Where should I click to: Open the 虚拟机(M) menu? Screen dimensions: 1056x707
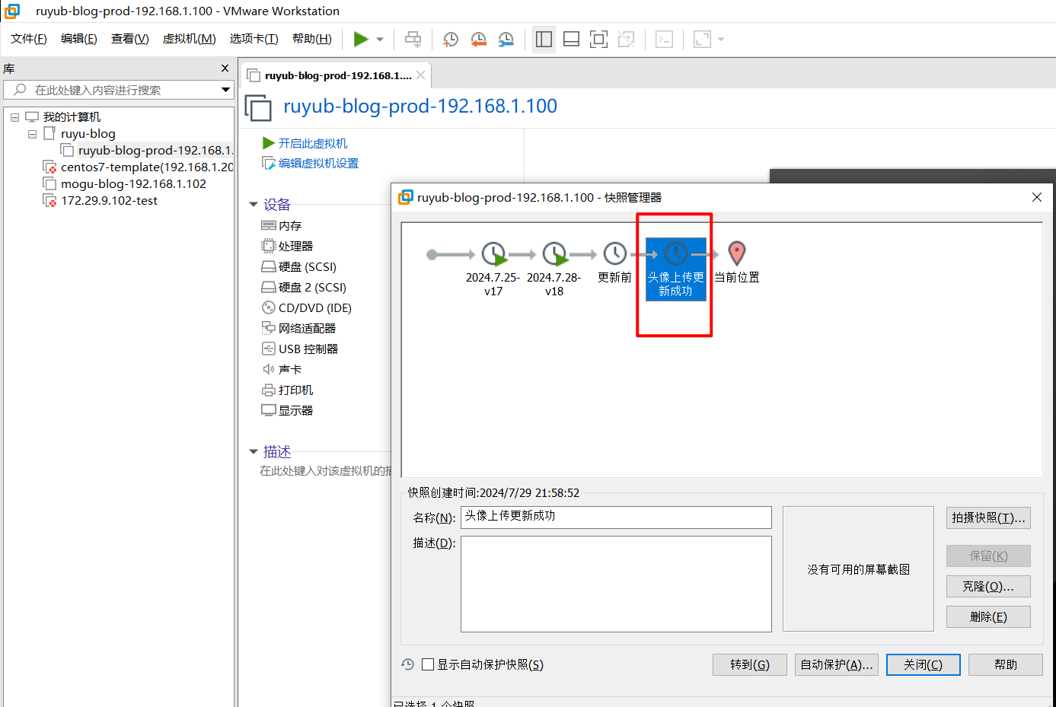tap(190, 39)
